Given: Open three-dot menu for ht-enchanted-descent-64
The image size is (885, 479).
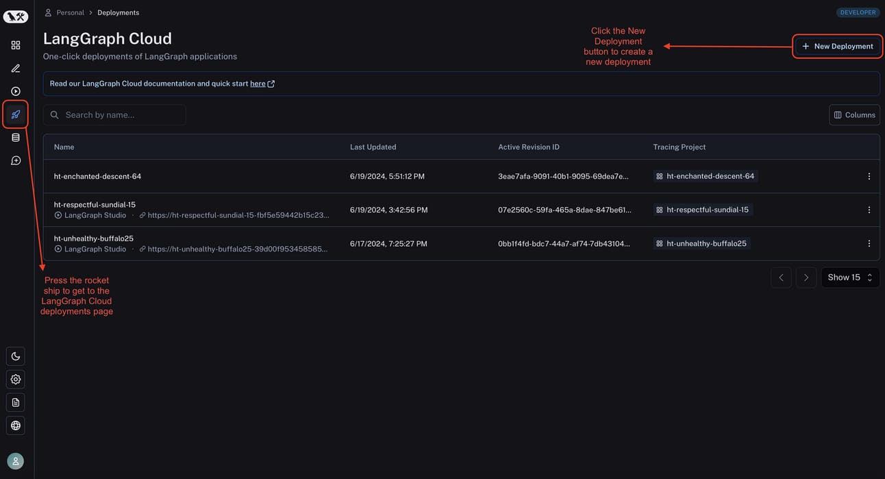Looking at the screenshot, I should 869,176.
